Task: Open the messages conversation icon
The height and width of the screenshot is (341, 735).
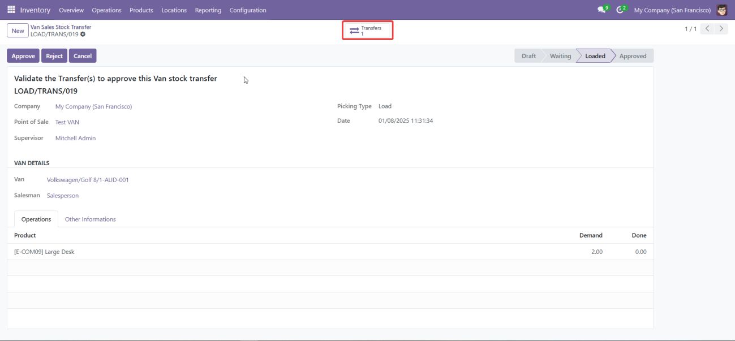Action: [602, 10]
